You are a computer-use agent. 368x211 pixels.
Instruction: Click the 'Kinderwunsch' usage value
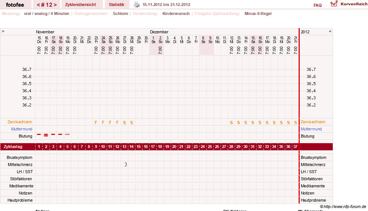coord(176,13)
